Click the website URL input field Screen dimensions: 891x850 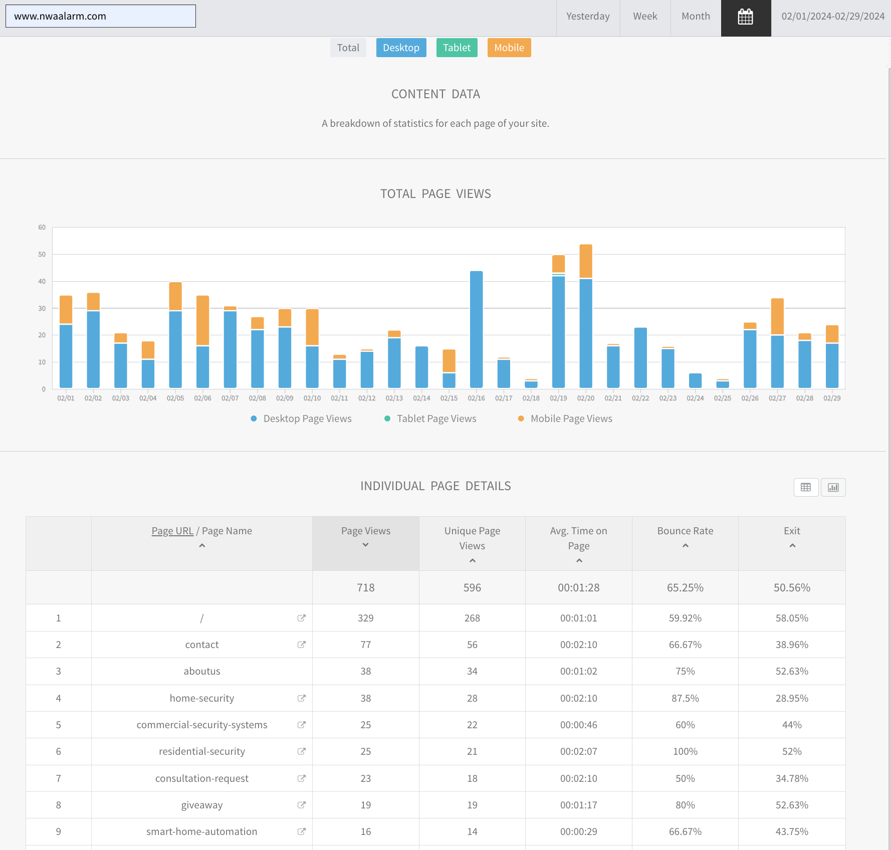[x=100, y=16]
